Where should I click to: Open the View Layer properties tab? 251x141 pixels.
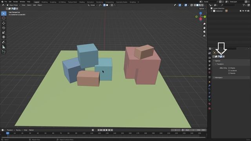[209, 65]
